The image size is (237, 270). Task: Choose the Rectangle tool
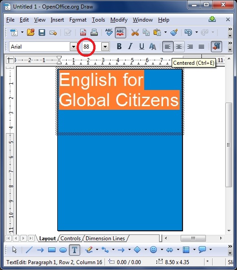click(52, 250)
